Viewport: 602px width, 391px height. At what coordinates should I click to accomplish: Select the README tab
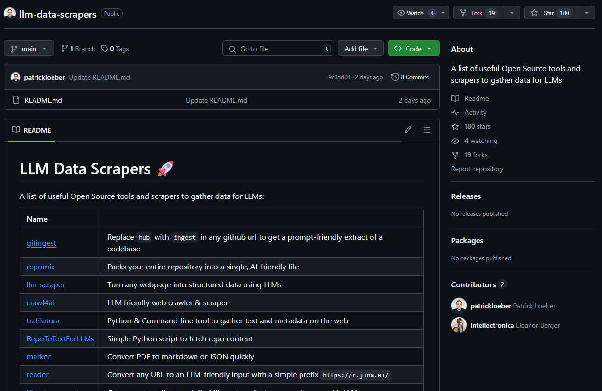coord(32,130)
